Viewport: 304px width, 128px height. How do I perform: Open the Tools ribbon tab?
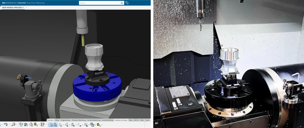coord(142,120)
